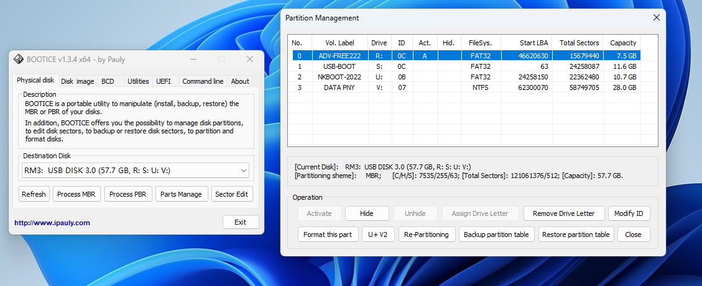Image resolution: width=702 pixels, height=286 pixels.
Task: Click the Re-Partitioning button
Action: pos(427,234)
